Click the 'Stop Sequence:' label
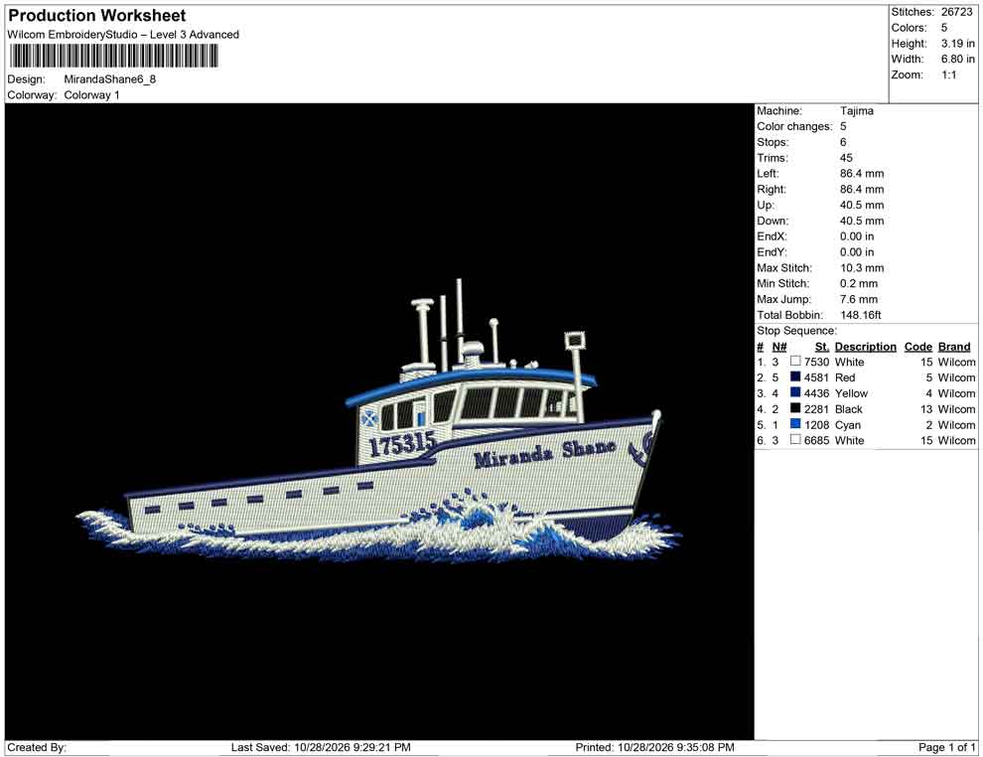983x757 pixels. (796, 331)
